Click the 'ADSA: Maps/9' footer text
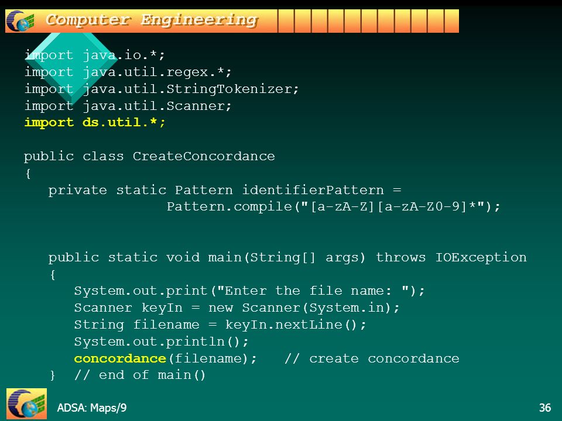The width and height of the screenshot is (562, 421). [x=92, y=408]
